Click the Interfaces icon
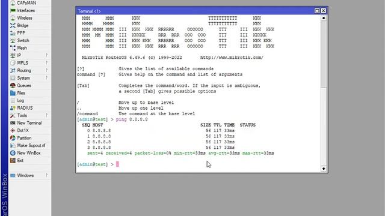 click(x=13, y=11)
